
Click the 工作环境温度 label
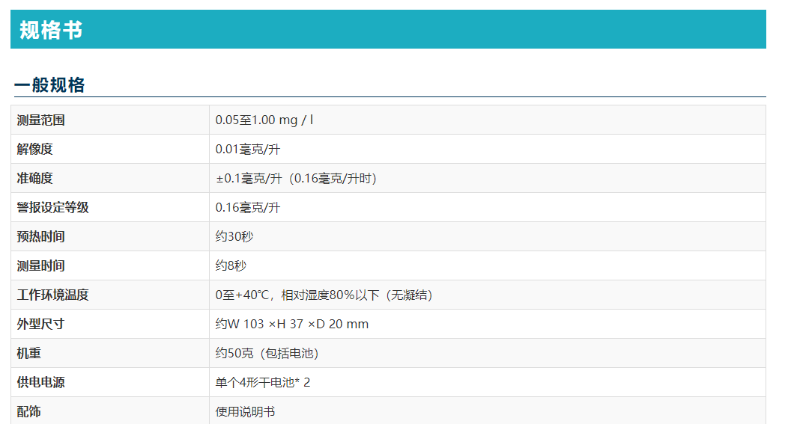coord(53,295)
